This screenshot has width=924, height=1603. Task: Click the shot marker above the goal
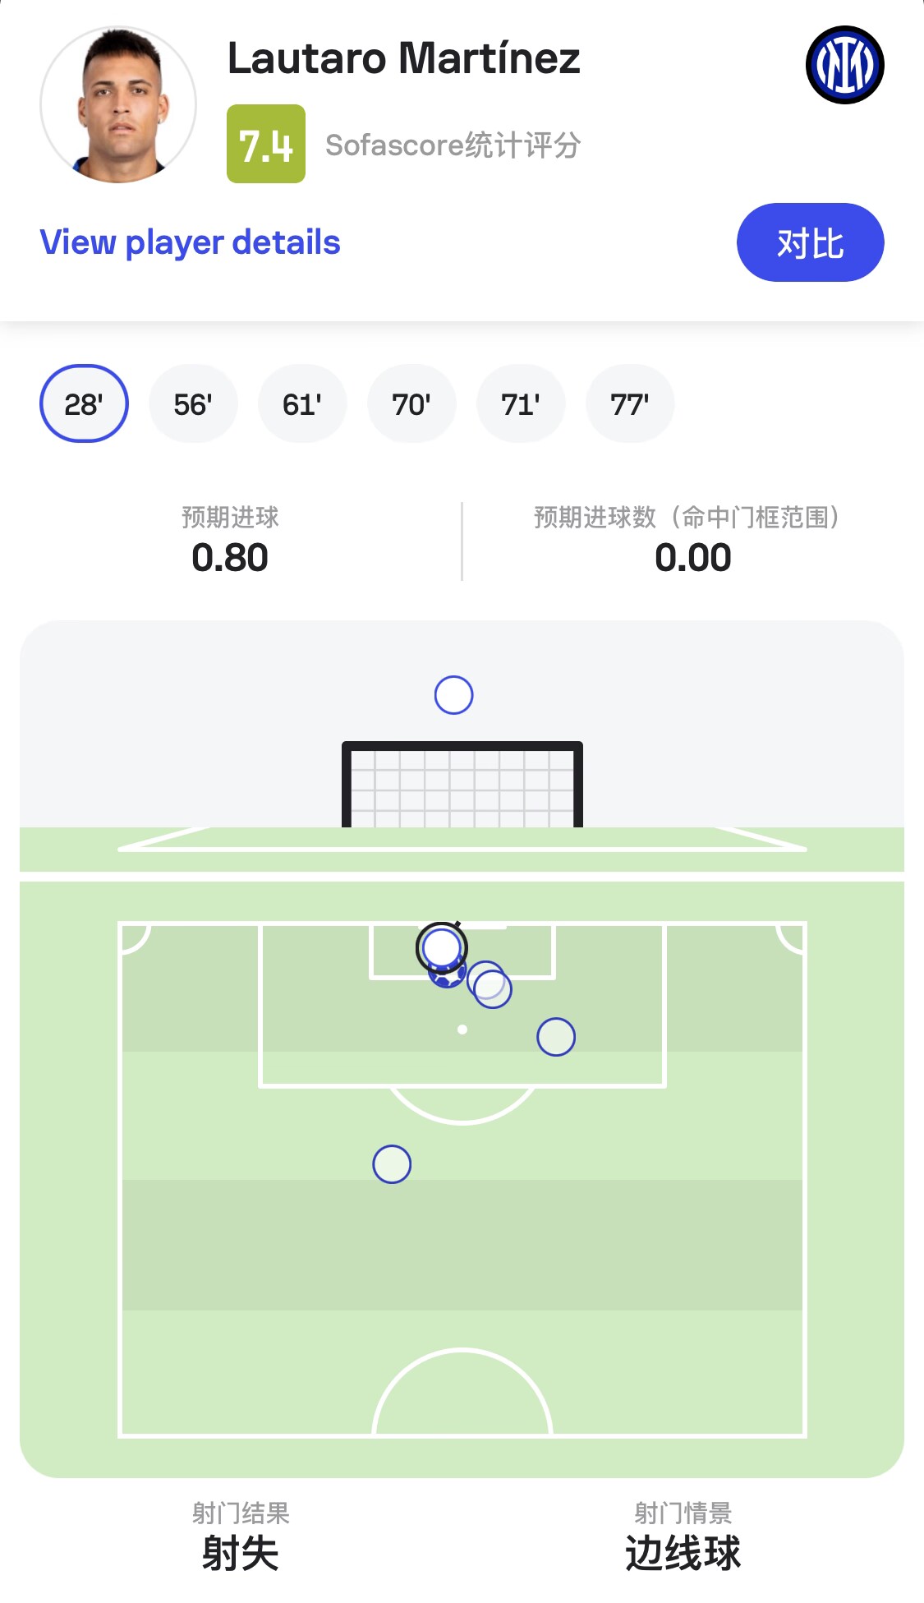pyautogui.click(x=453, y=695)
